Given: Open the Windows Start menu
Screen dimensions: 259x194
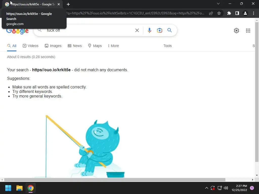Looking at the screenshot, I should point(8,188).
